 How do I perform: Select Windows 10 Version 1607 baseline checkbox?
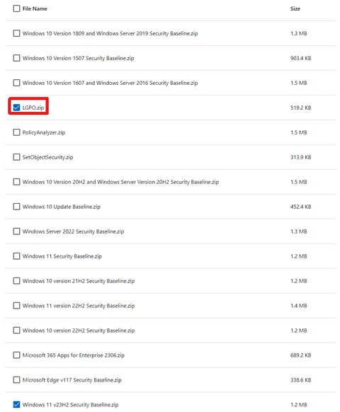(16, 83)
